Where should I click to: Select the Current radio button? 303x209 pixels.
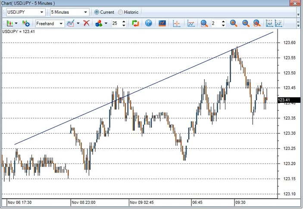(x=97, y=12)
